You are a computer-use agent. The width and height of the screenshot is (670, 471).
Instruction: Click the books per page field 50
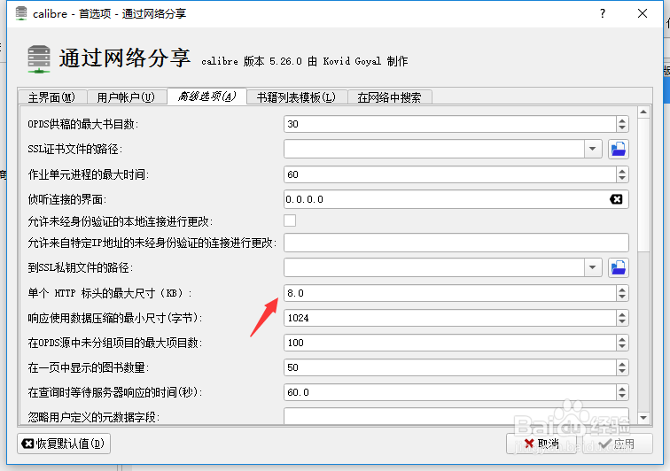tap(449, 367)
